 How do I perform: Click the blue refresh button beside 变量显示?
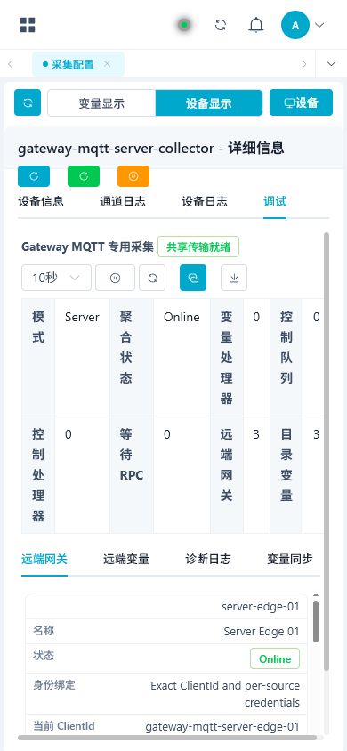click(x=28, y=102)
